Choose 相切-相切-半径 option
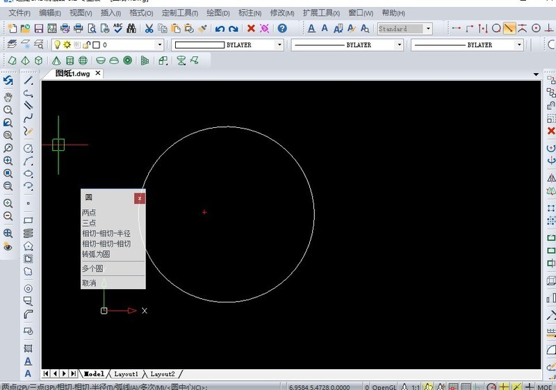The image size is (556, 390). coord(106,234)
